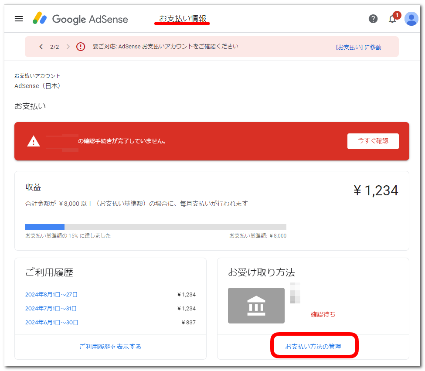Viewport: 425px width, 371px height.
Task: Click the 今すぐ確認 button
Action: click(373, 141)
